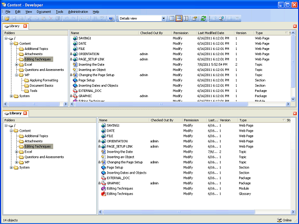Open the Help menu

(96, 12)
